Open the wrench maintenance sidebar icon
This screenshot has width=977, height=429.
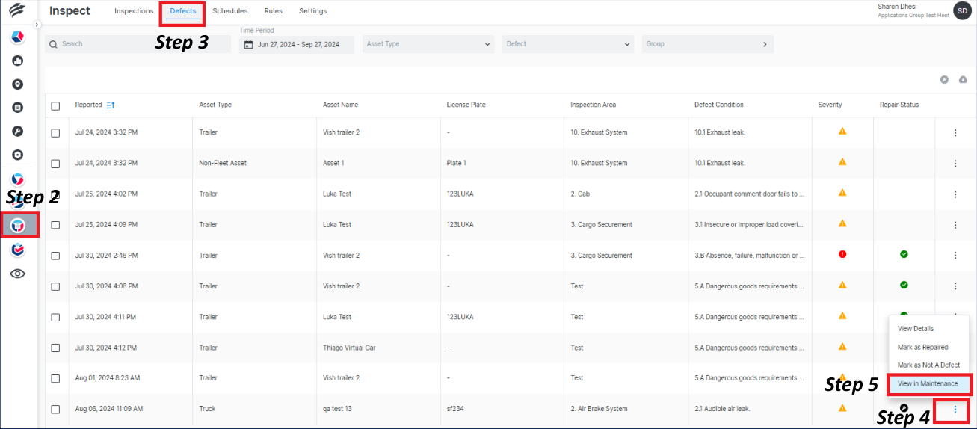tap(18, 132)
